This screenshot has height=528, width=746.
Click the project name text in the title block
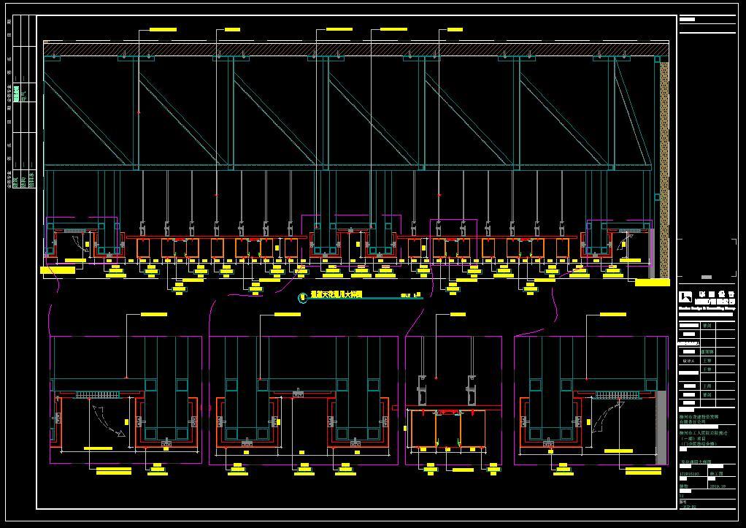[x=699, y=437]
